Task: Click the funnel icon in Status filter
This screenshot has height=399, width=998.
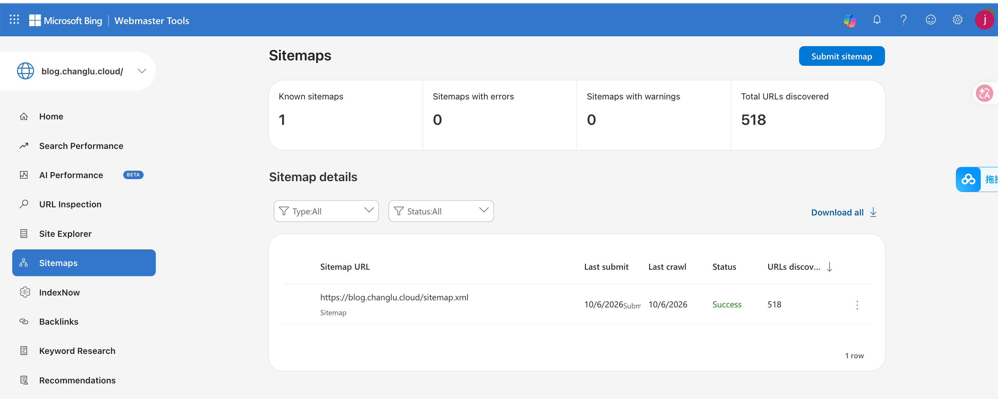Action: coord(399,211)
